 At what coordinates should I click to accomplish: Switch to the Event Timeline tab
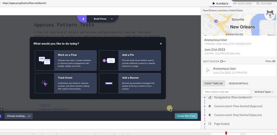pos(214,83)
